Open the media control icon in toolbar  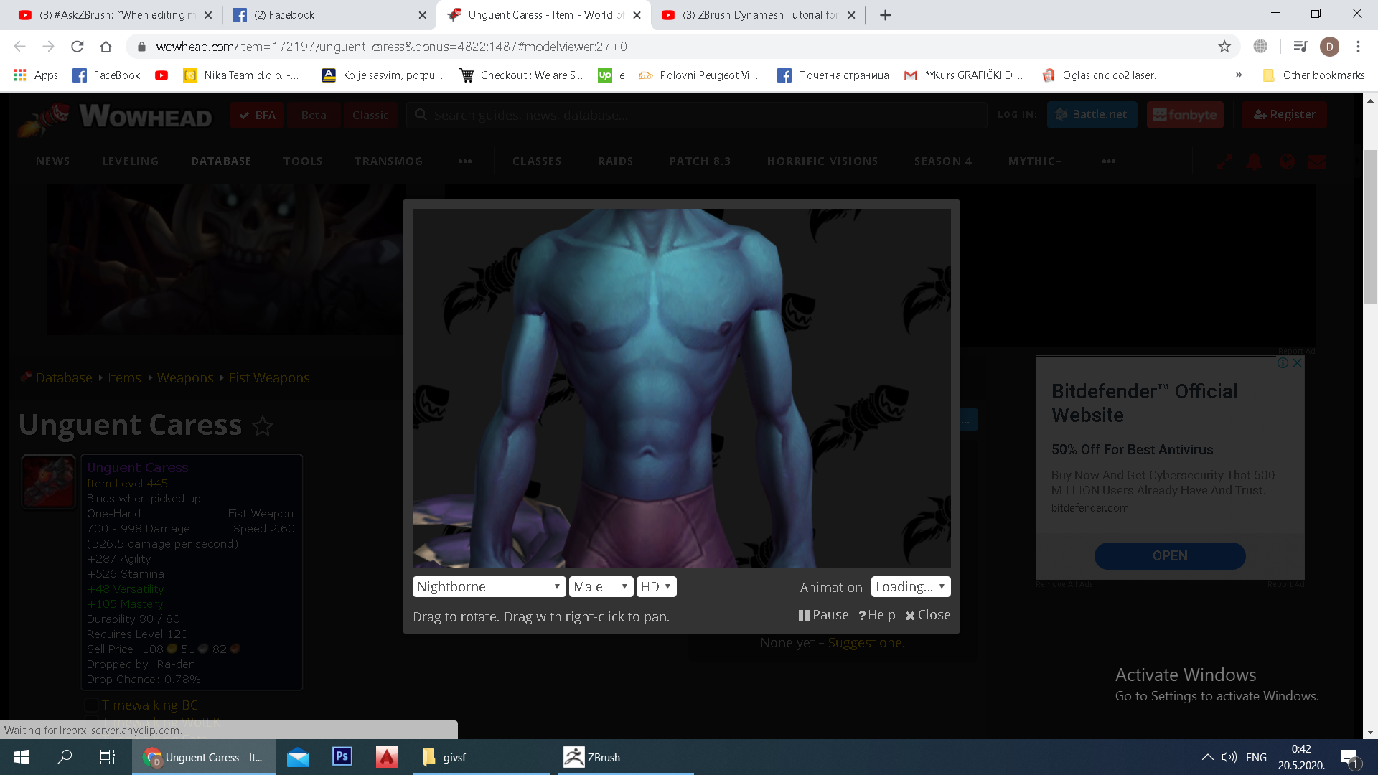(x=1300, y=47)
